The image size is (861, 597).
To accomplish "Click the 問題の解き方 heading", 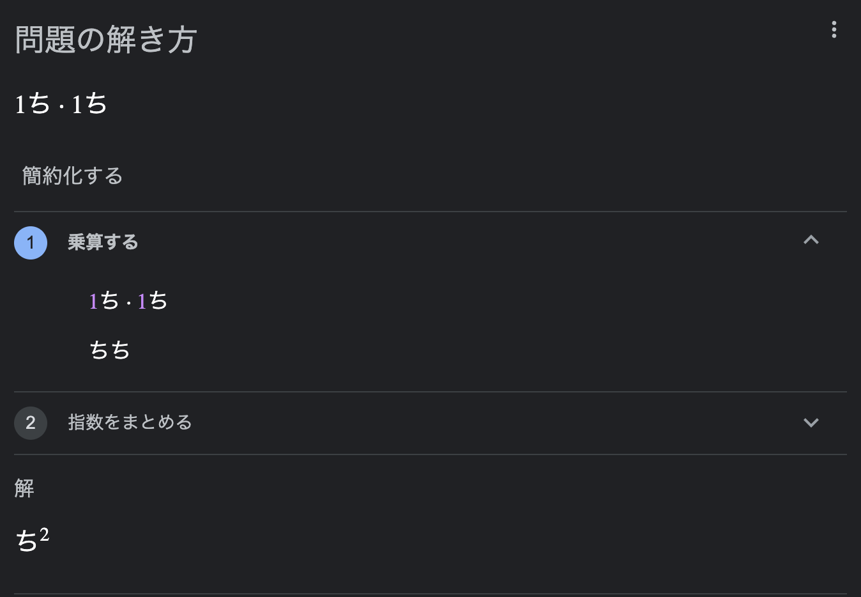I will [x=105, y=40].
